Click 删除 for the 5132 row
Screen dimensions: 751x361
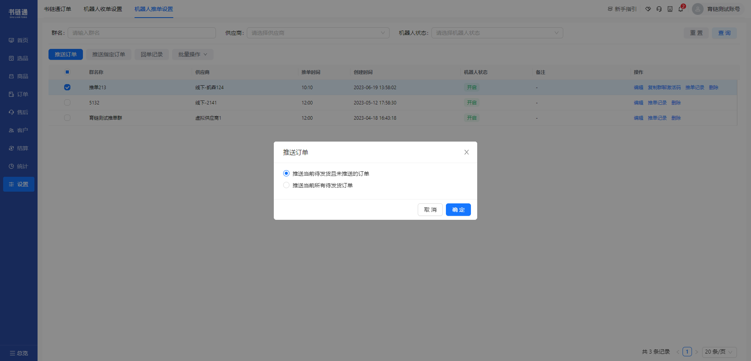pyautogui.click(x=676, y=102)
